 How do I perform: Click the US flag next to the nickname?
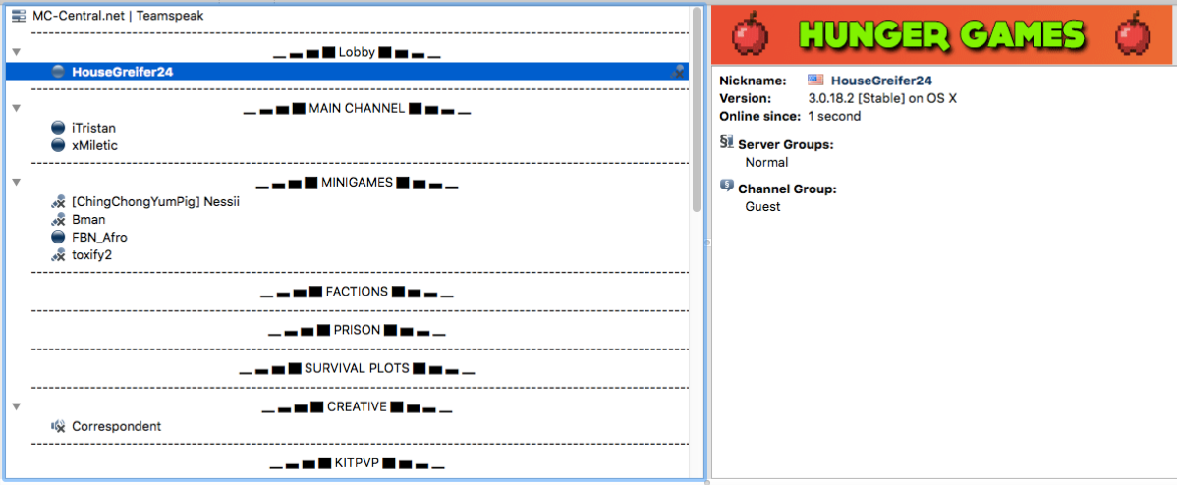pyautogui.click(x=815, y=81)
